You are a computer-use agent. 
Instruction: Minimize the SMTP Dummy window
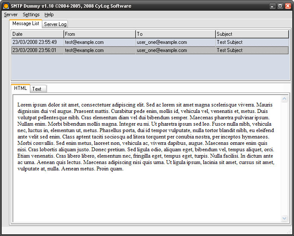pos(272,6)
